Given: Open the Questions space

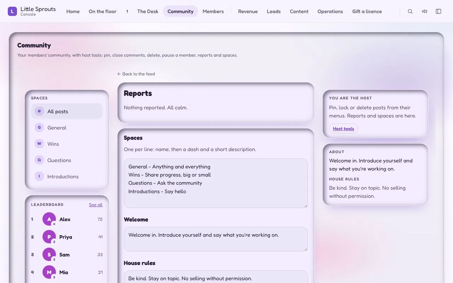Looking at the screenshot, I should pos(67,160).
